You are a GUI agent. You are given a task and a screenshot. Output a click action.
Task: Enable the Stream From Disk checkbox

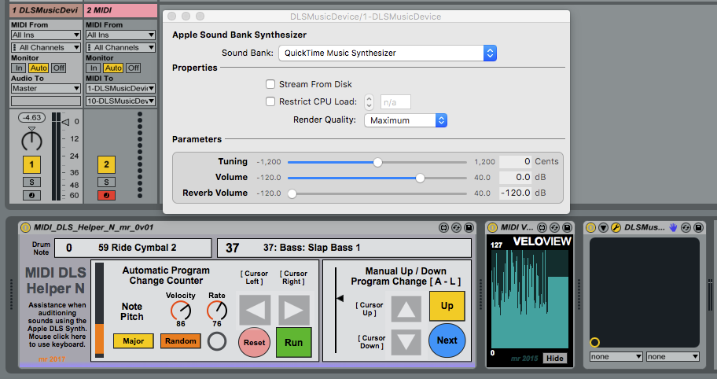point(271,84)
